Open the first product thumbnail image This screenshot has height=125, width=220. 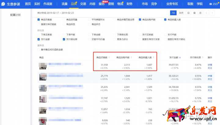(42, 66)
